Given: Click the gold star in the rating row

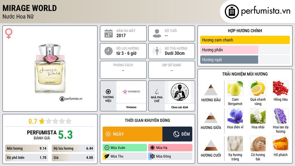Looking at the screenshot, I should pyautogui.click(x=42, y=121).
